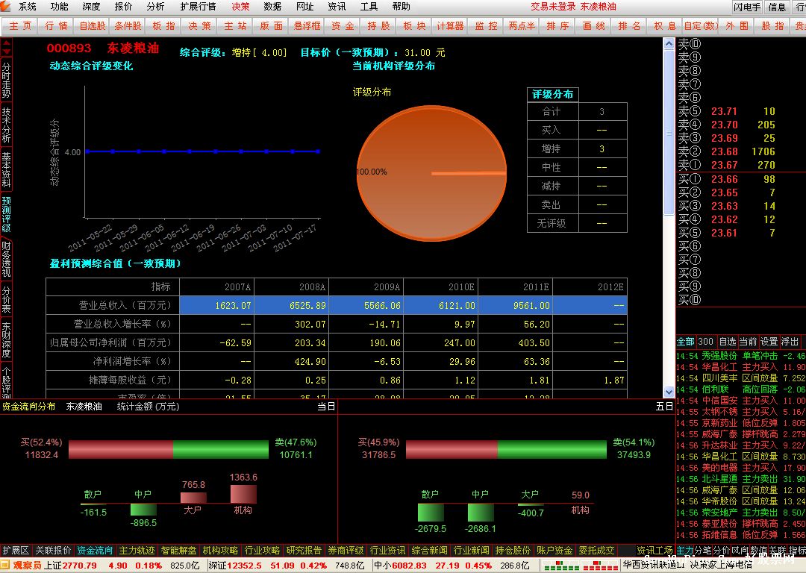
Task: Click the 资讯工场 tab
Action: (655, 551)
